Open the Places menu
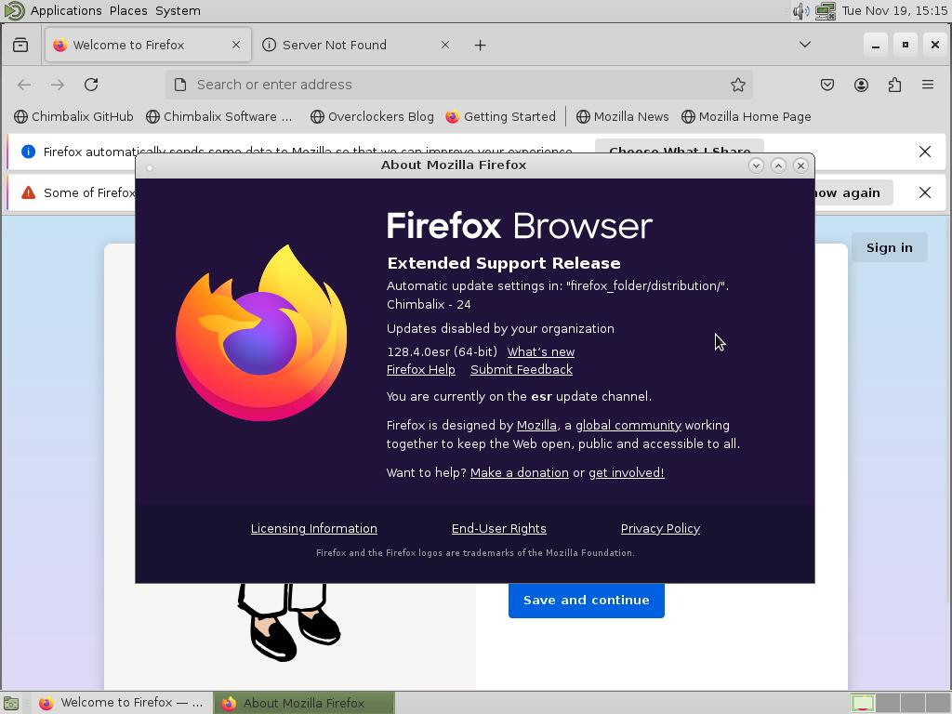 point(128,11)
